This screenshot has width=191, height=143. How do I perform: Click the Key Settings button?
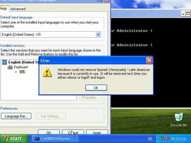(x=51, y=116)
